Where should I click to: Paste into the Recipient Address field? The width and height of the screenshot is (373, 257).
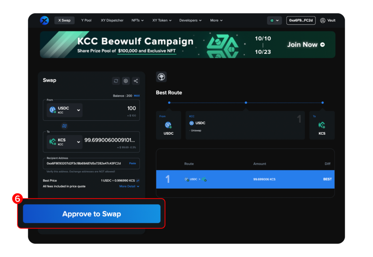point(133,163)
